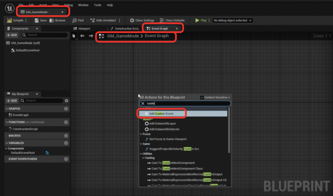The image size is (333, 196).
Task: Open Compile options three-dot menu
Action: tap(26, 20)
